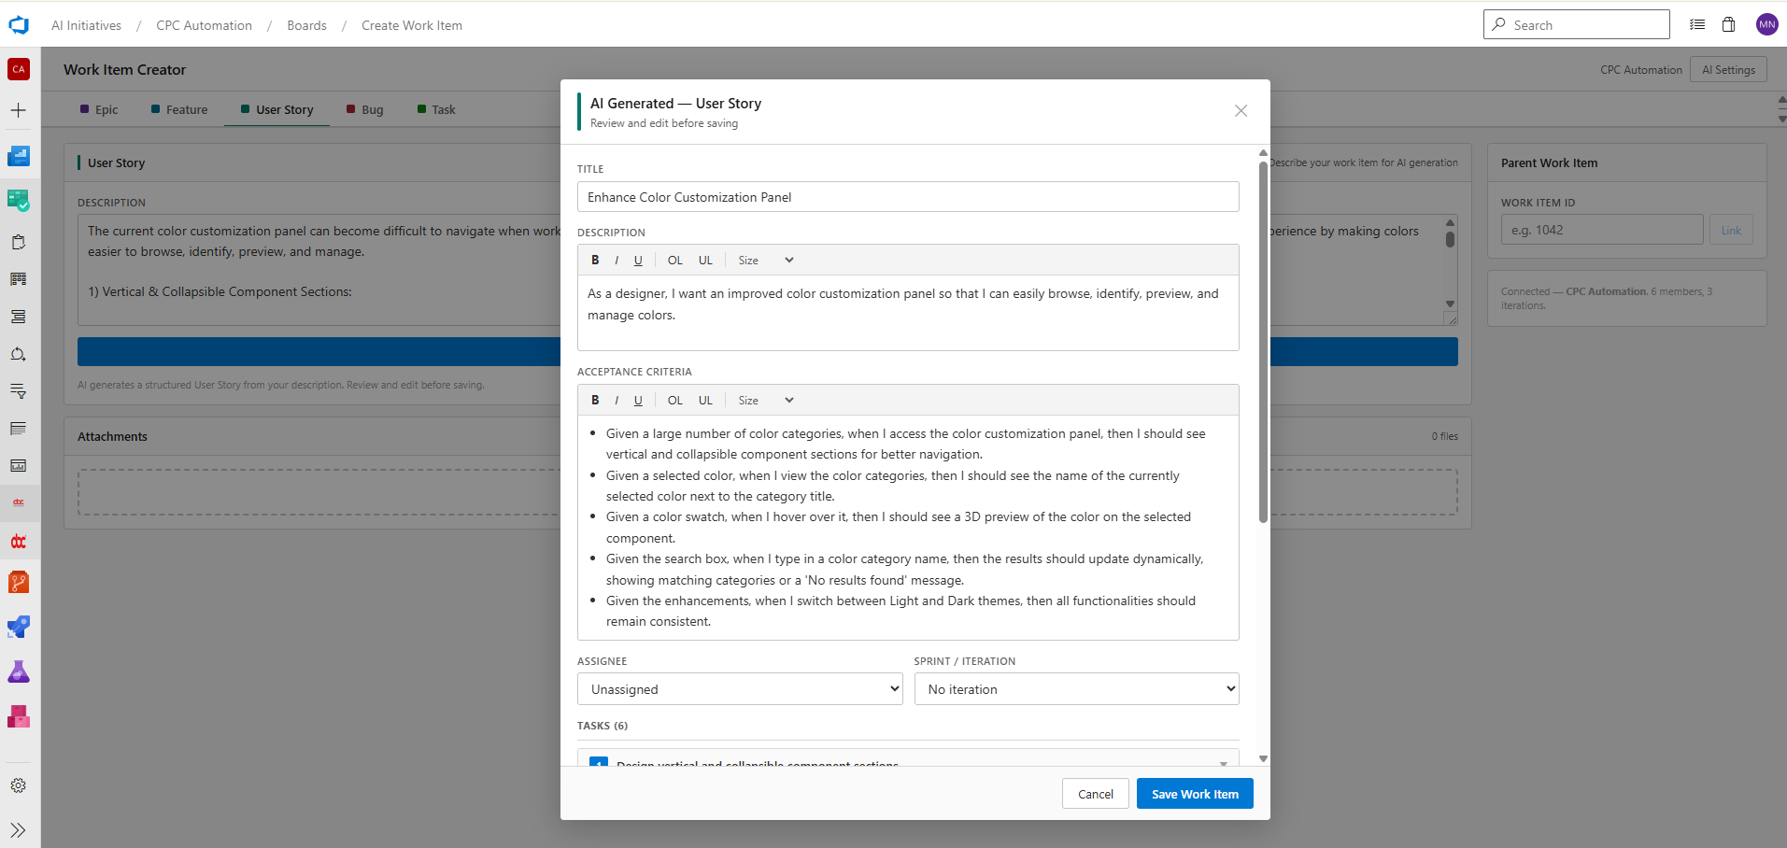Open the Sprint / Iteration dropdown
Screen dimensions: 1787x848
(x=1076, y=689)
